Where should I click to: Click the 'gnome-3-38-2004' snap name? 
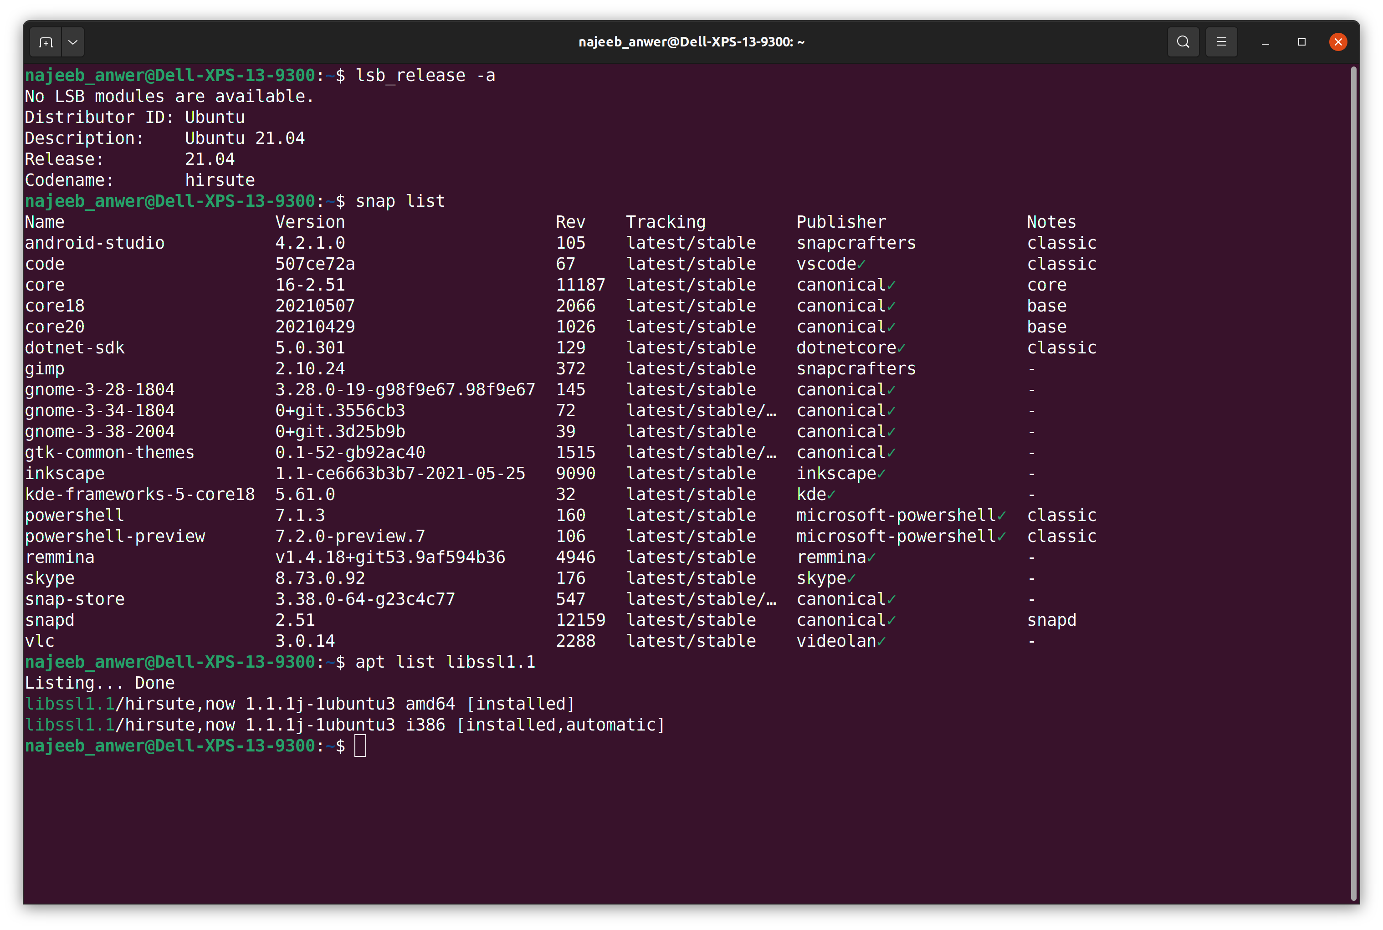pyautogui.click(x=100, y=432)
